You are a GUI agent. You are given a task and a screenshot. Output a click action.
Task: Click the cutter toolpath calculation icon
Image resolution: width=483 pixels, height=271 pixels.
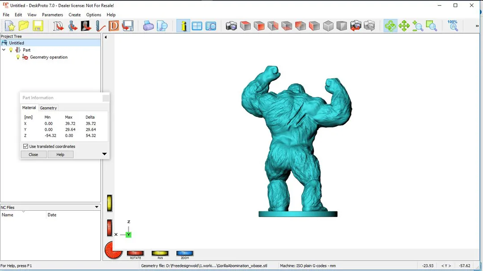tap(100, 26)
